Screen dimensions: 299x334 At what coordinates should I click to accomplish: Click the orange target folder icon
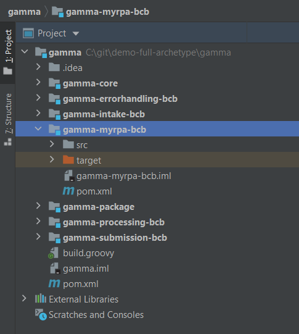tap(68, 160)
